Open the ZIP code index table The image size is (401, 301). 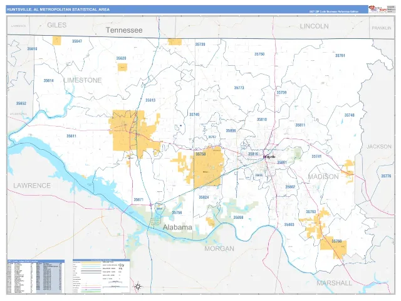click(36, 277)
